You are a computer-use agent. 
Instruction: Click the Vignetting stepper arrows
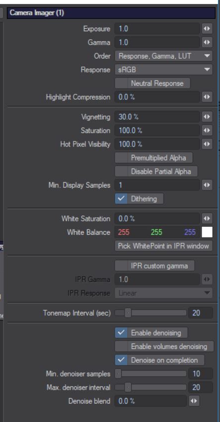click(207, 117)
